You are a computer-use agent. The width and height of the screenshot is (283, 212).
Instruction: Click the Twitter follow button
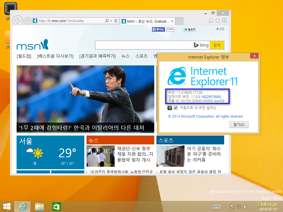190,30
